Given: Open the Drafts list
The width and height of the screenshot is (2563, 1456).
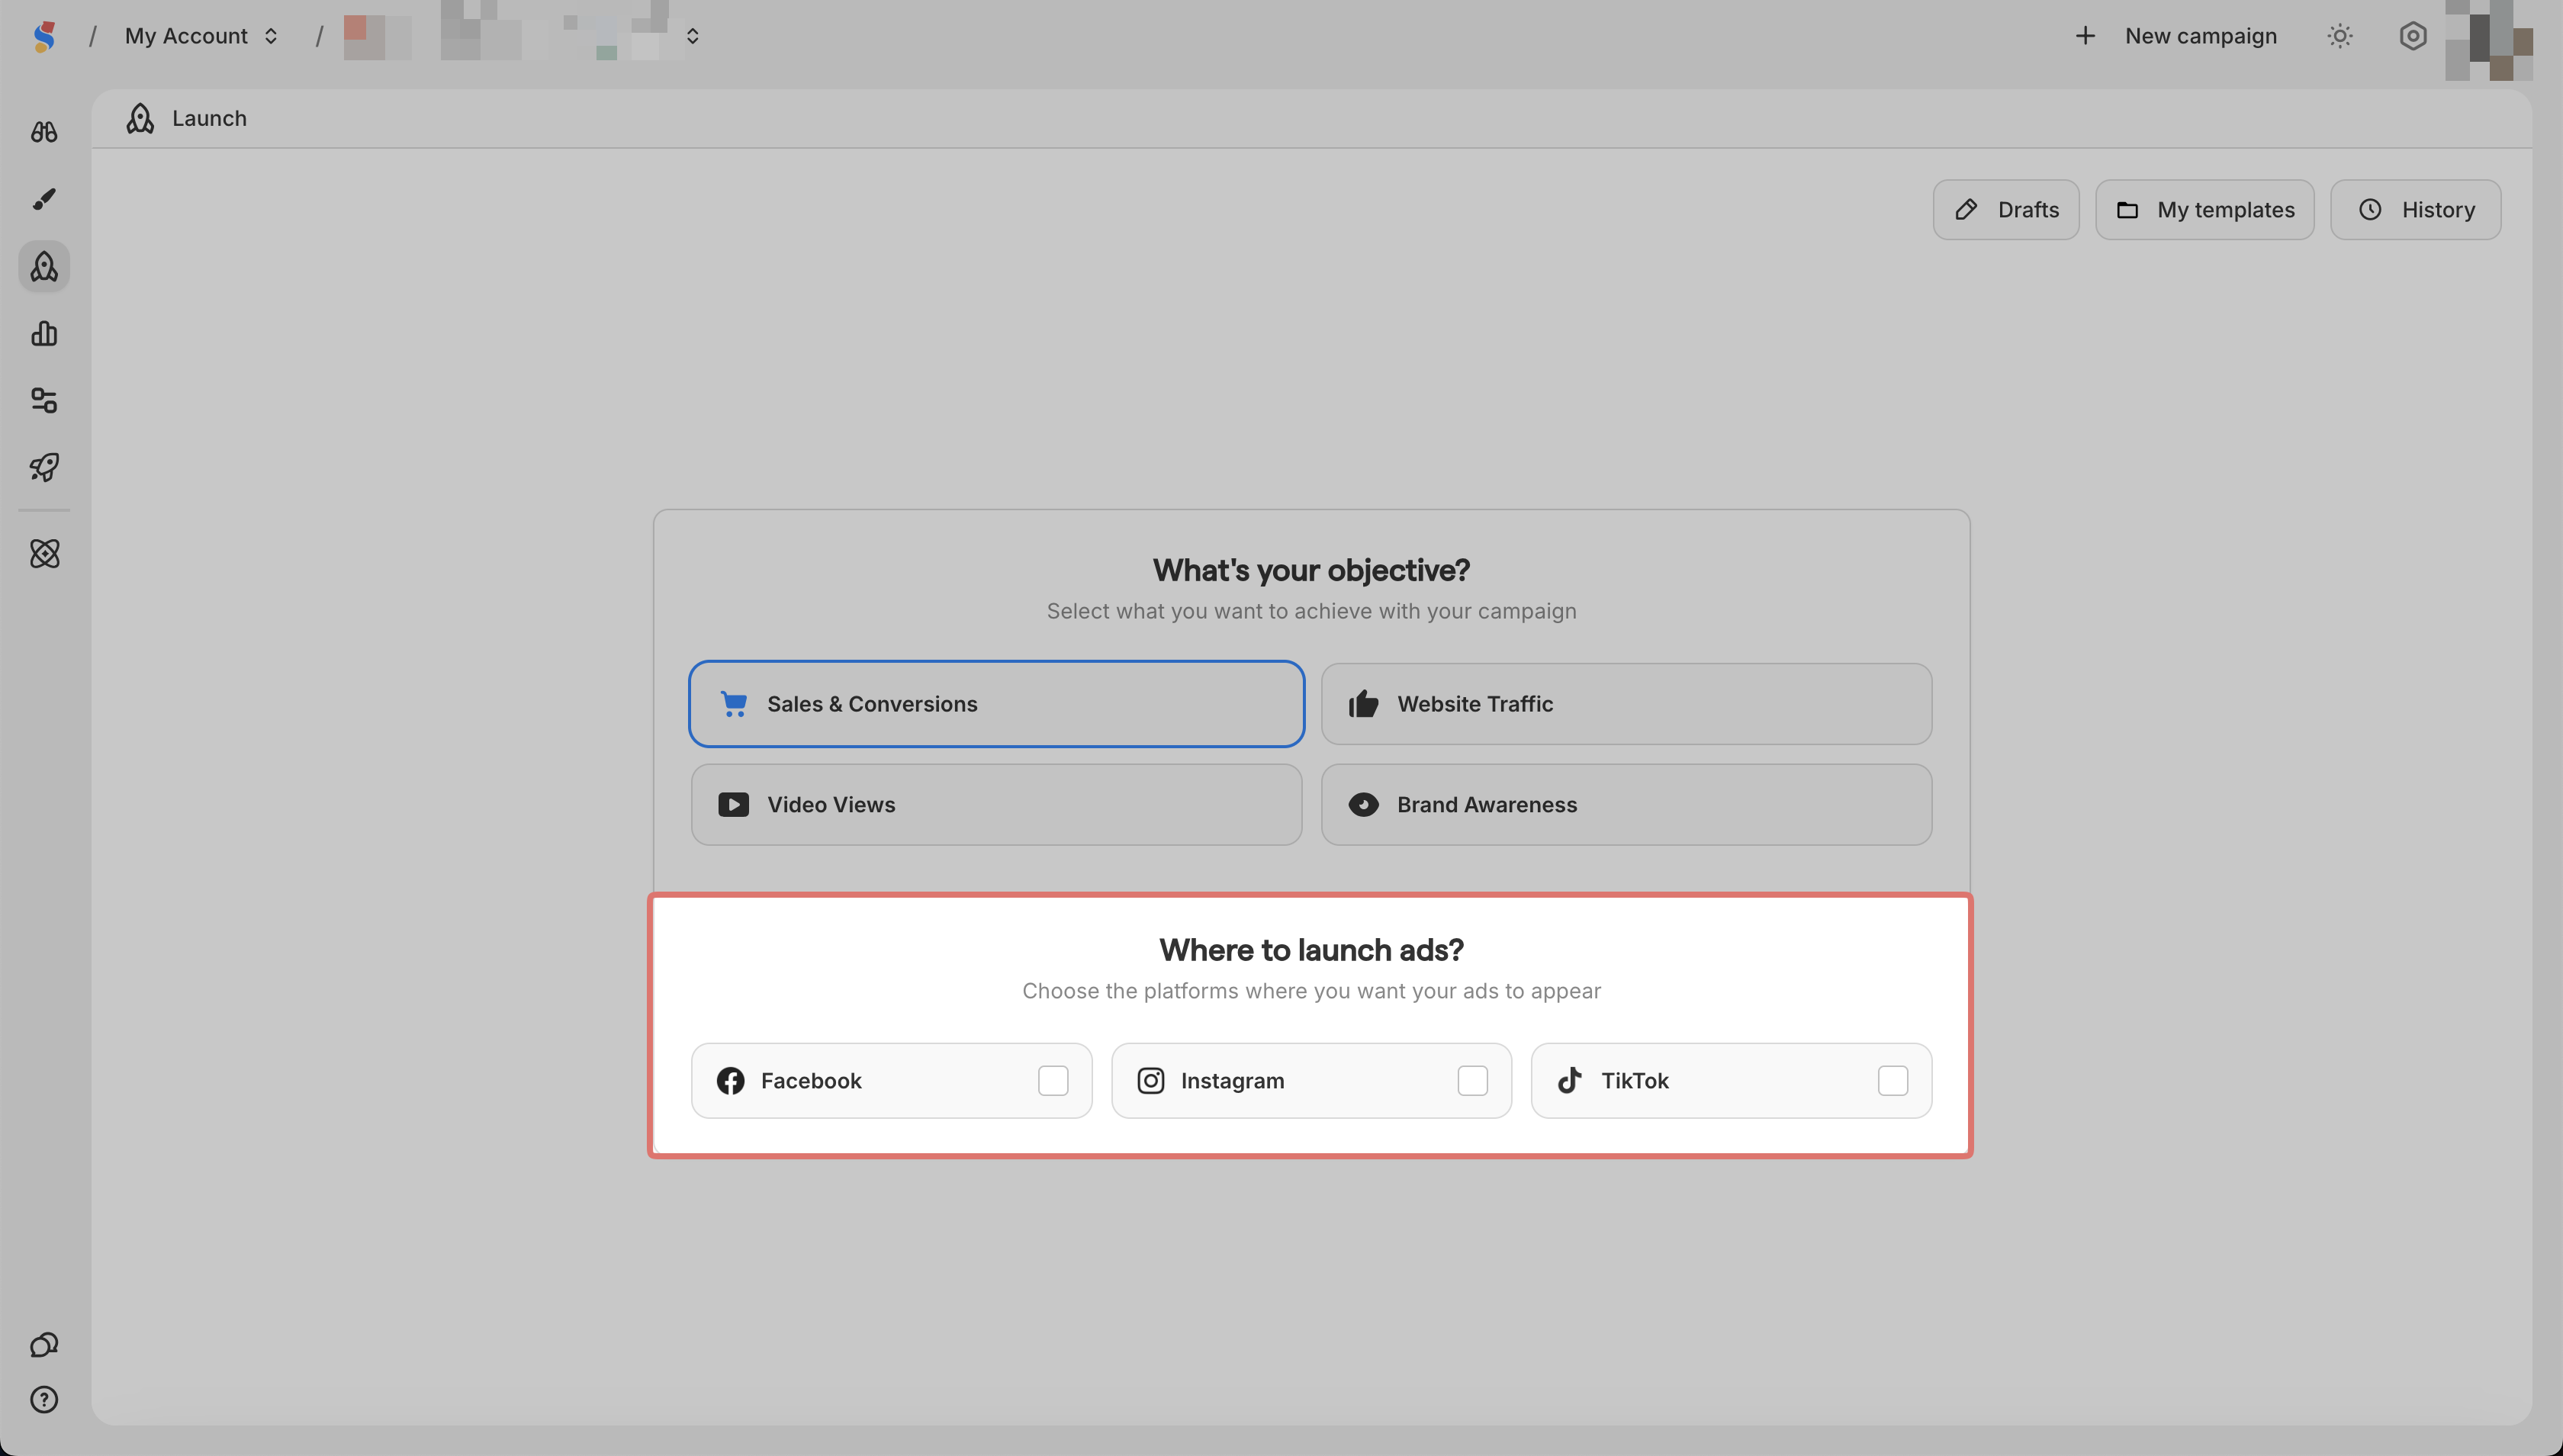Looking at the screenshot, I should [x=2005, y=210].
